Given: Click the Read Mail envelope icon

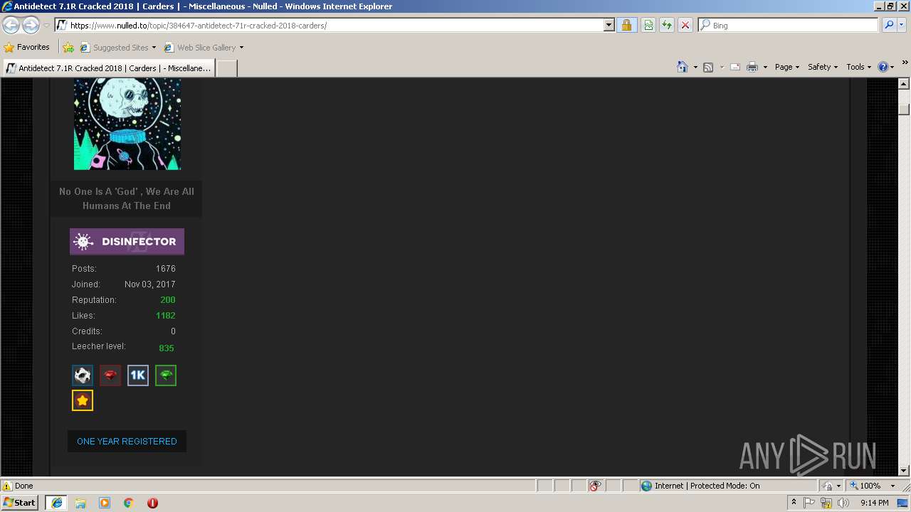Looking at the screenshot, I should tap(735, 67).
